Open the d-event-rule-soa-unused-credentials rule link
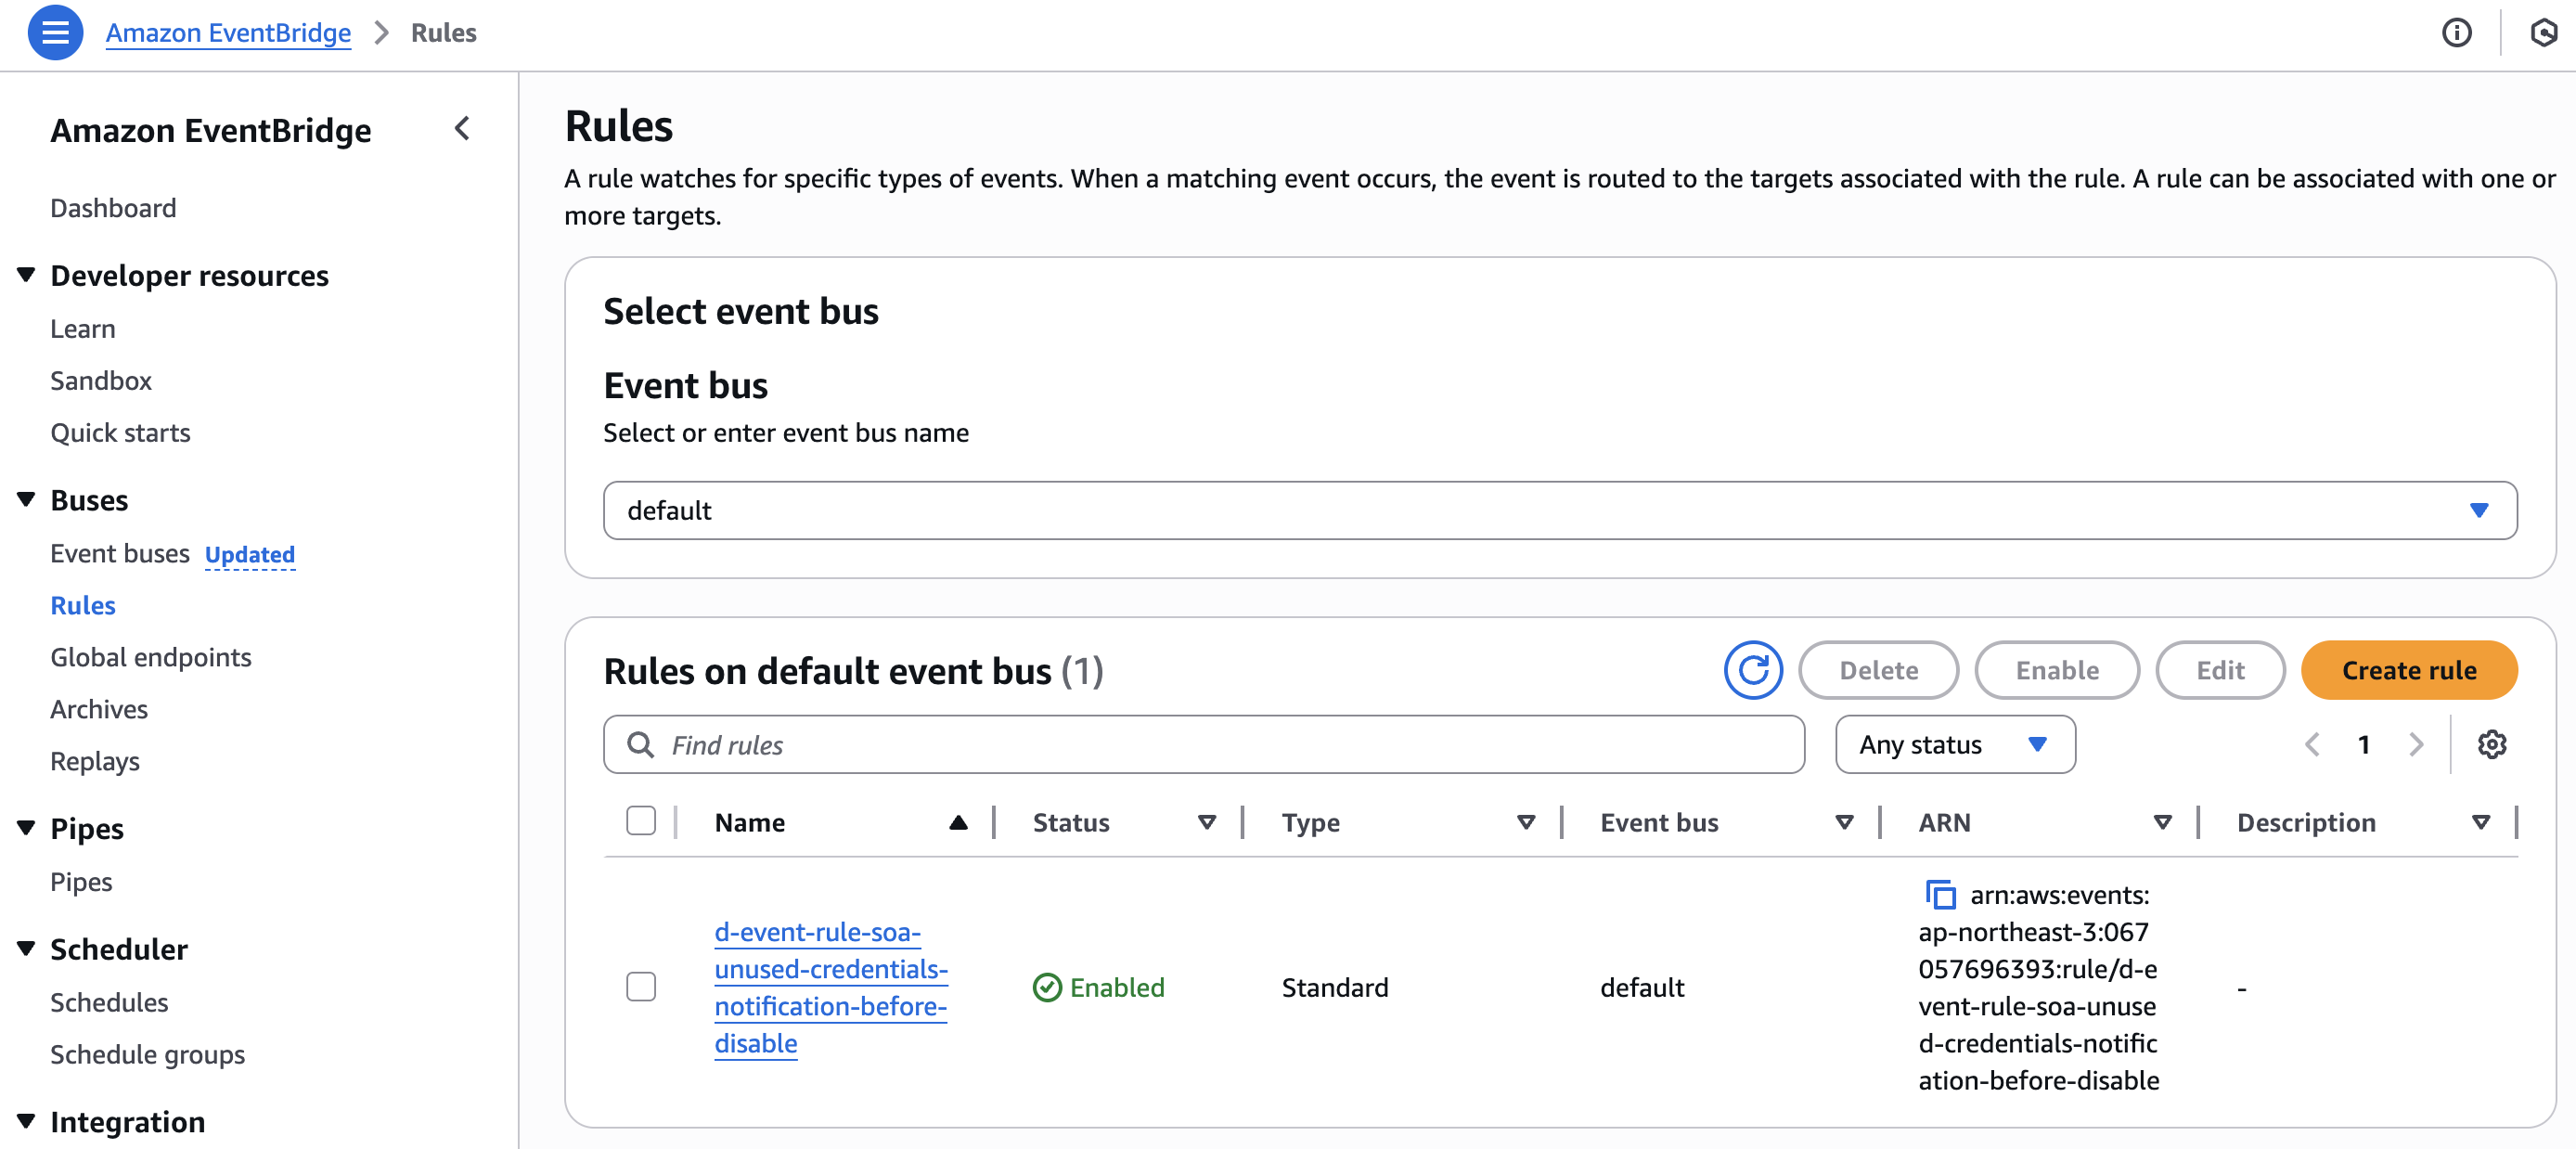2576x1149 pixels. click(830, 987)
